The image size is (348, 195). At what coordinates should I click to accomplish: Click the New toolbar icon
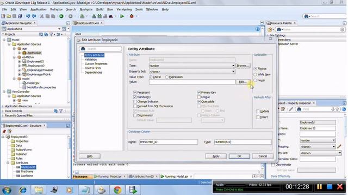pos(3,16)
